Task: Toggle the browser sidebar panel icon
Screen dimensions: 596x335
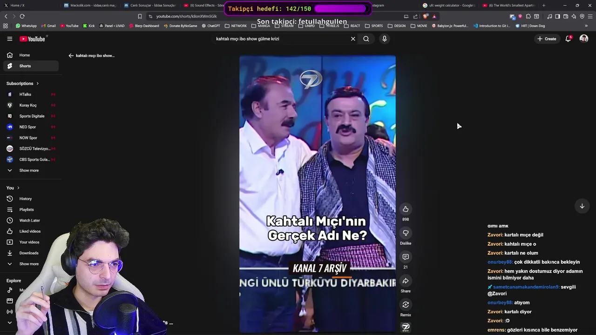Action: [558, 16]
